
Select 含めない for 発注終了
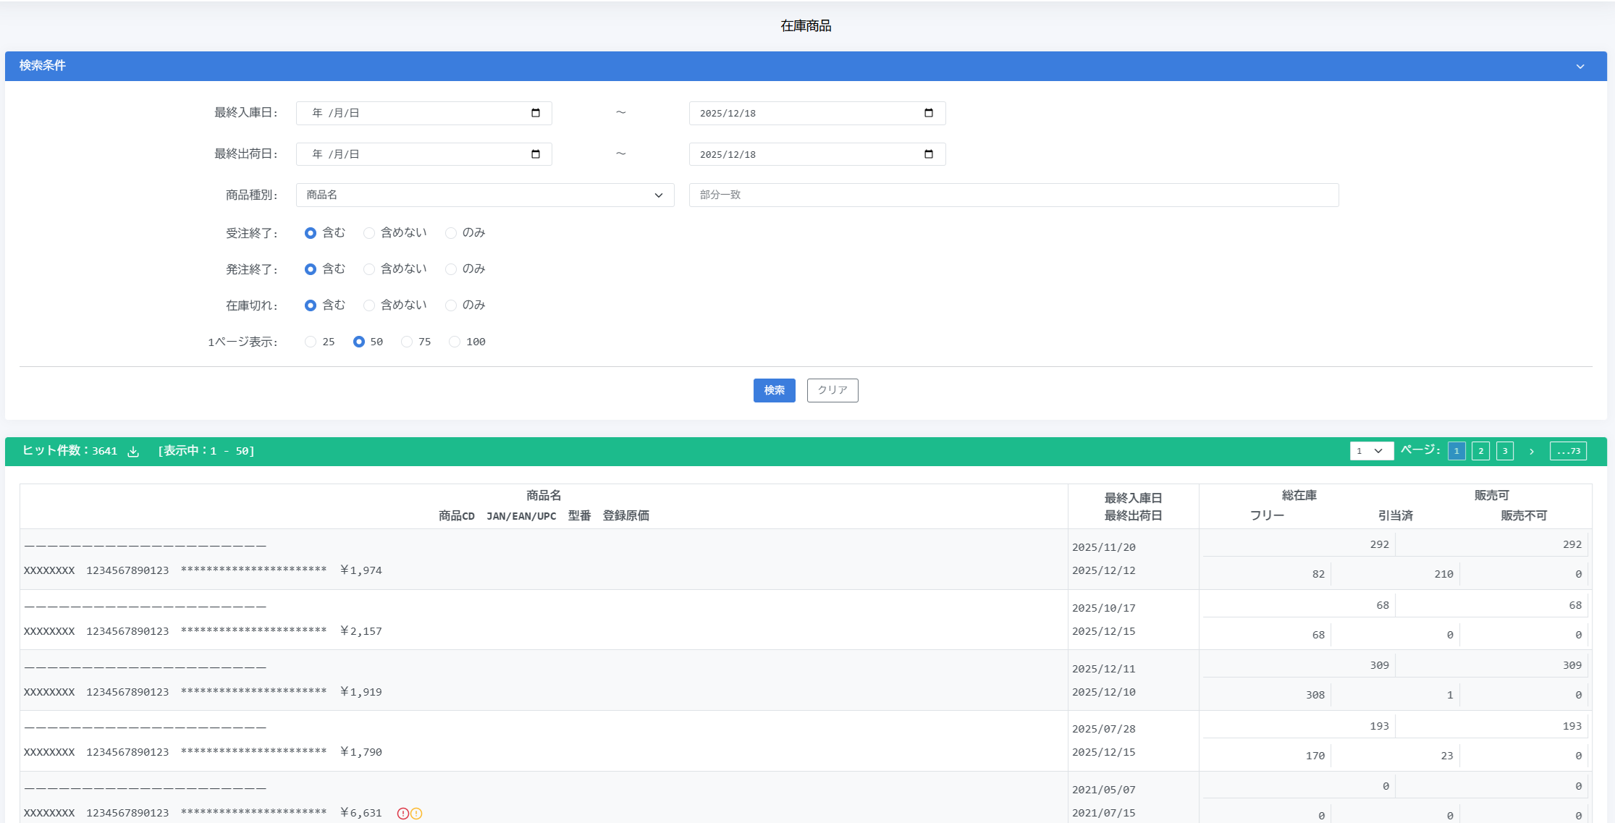(369, 269)
